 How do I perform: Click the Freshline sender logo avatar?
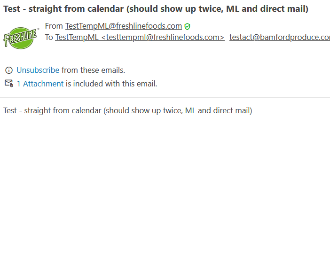20,38
